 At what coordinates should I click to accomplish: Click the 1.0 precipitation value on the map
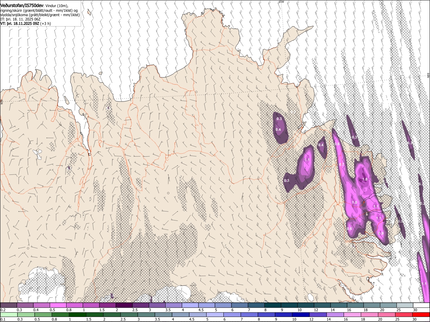point(354,203)
